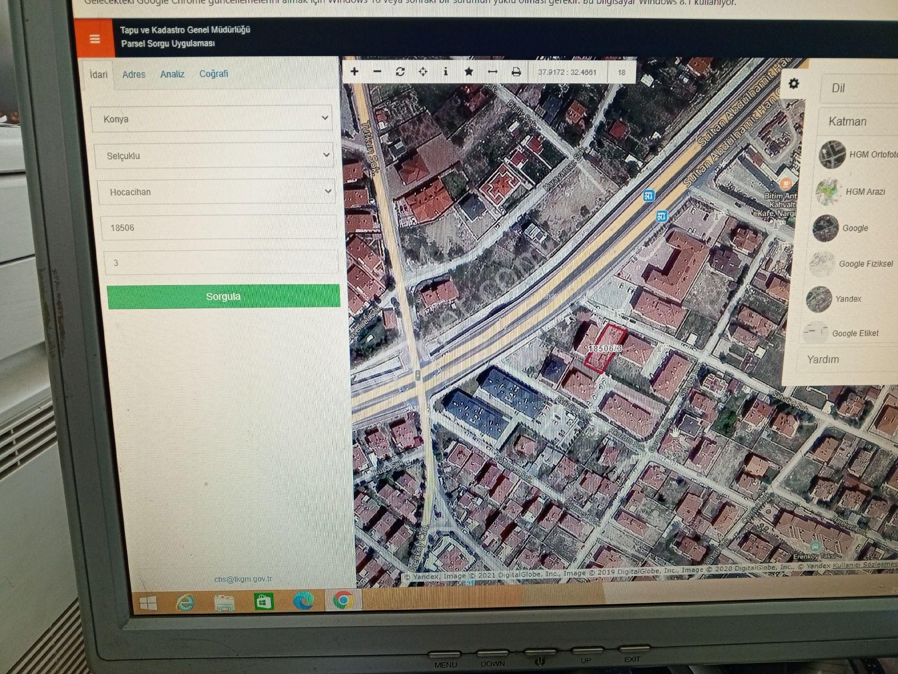Expand the Hocacihan neighborhood dropdown
The image size is (898, 674).
pos(216,191)
